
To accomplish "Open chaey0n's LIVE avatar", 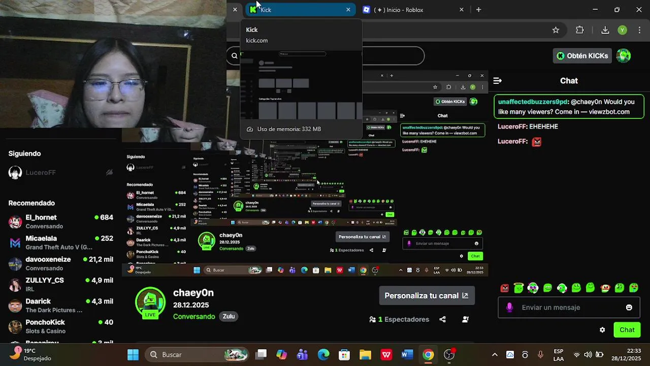I will [150, 303].
